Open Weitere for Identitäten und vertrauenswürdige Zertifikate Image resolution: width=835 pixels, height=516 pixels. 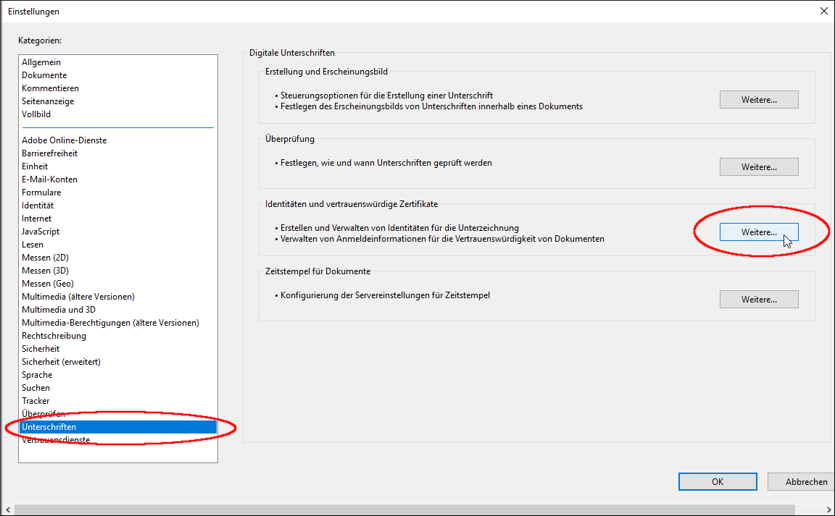pos(759,232)
